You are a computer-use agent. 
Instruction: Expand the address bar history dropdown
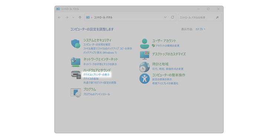pos(165,17)
